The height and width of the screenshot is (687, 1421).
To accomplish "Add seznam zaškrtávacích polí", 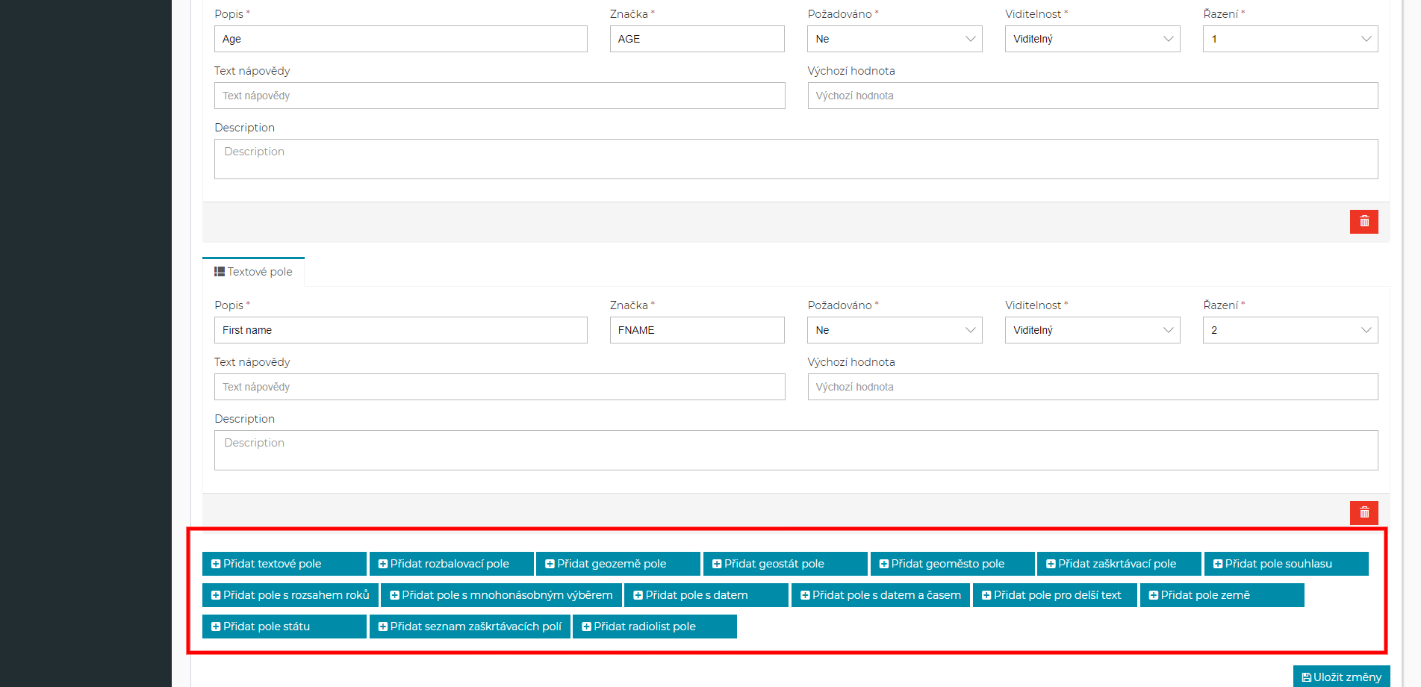I will tap(470, 627).
